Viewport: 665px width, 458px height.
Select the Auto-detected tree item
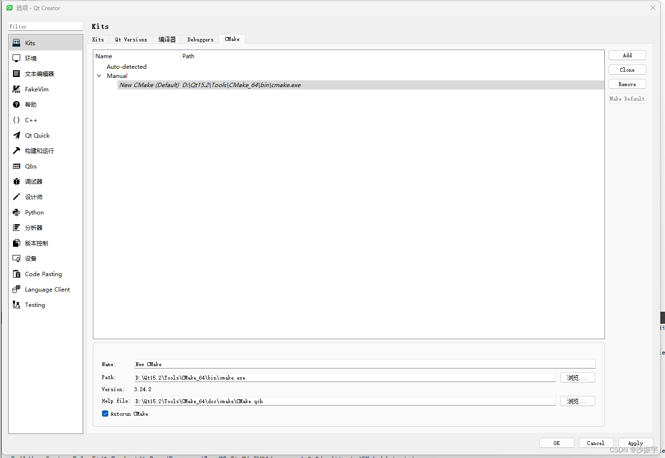127,67
